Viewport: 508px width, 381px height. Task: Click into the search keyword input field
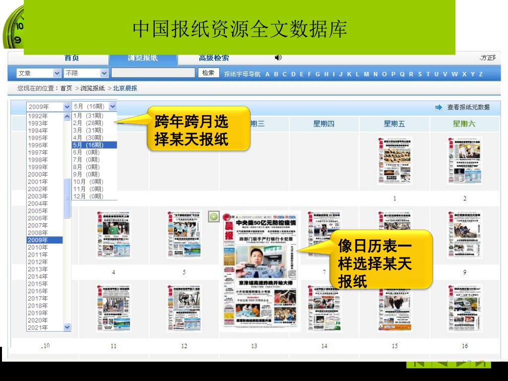point(153,73)
